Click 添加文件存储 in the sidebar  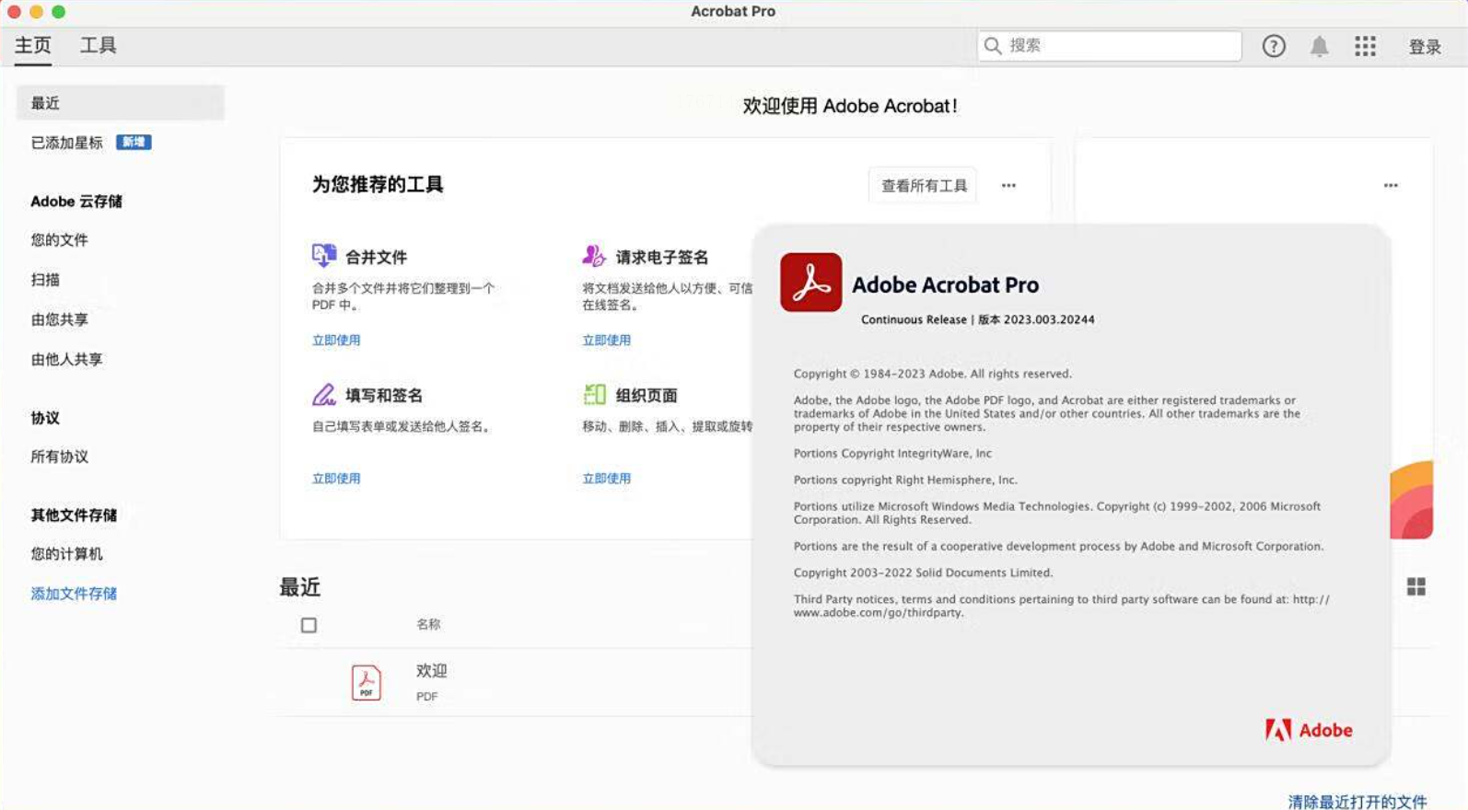tap(74, 594)
